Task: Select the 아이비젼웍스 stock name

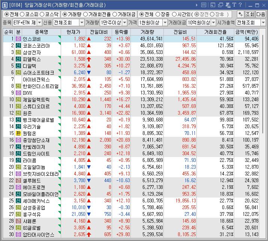Action: [36, 79]
